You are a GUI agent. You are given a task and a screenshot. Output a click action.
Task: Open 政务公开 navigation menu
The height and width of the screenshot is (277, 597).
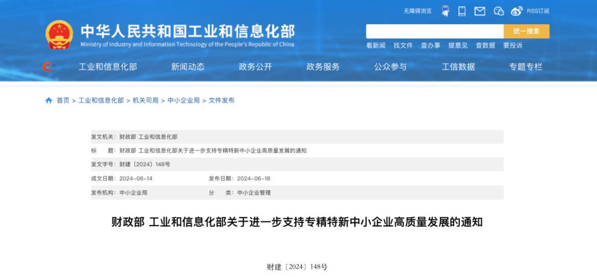point(255,67)
